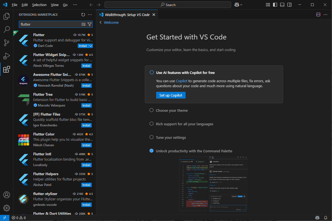Refresh the Extensions marketplace list

tap(83, 15)
